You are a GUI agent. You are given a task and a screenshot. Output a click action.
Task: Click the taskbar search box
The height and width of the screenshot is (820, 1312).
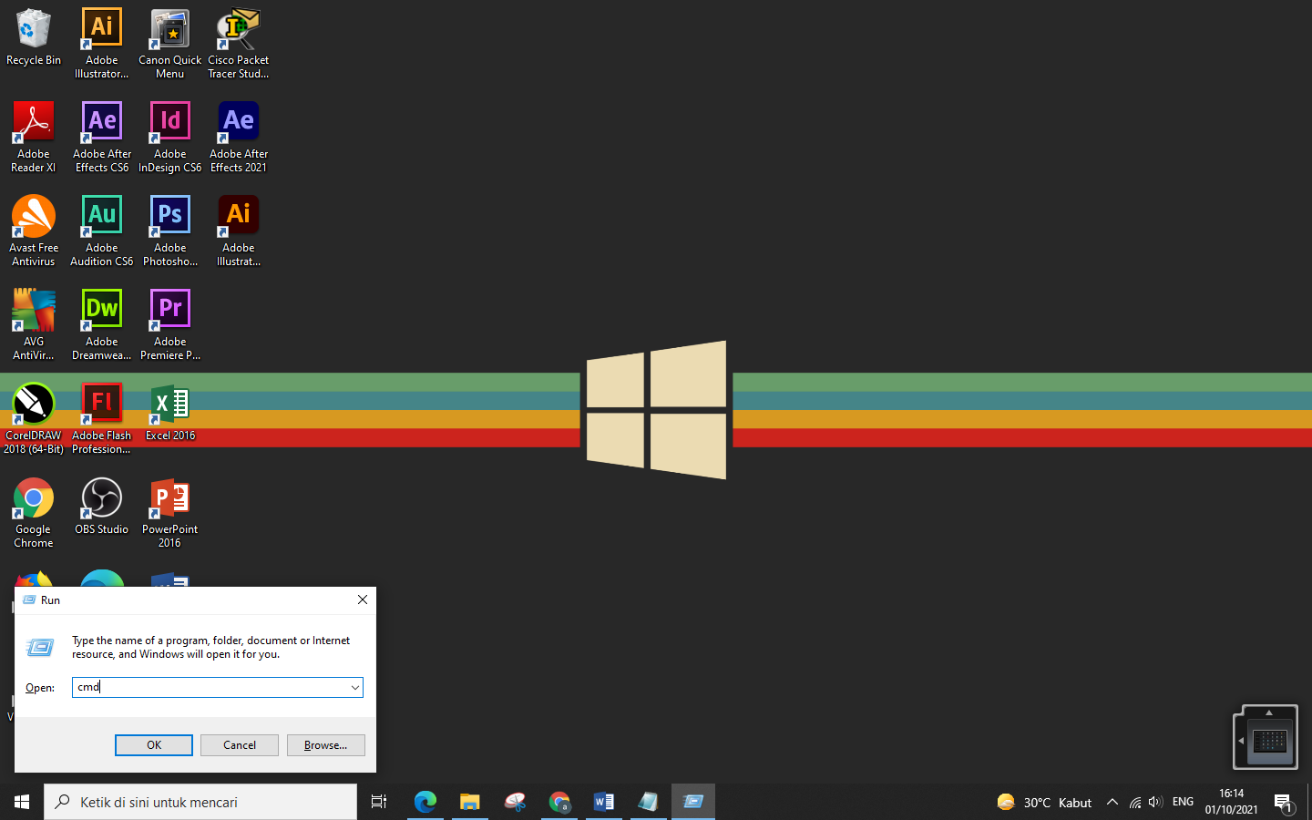tap(200, 802)
